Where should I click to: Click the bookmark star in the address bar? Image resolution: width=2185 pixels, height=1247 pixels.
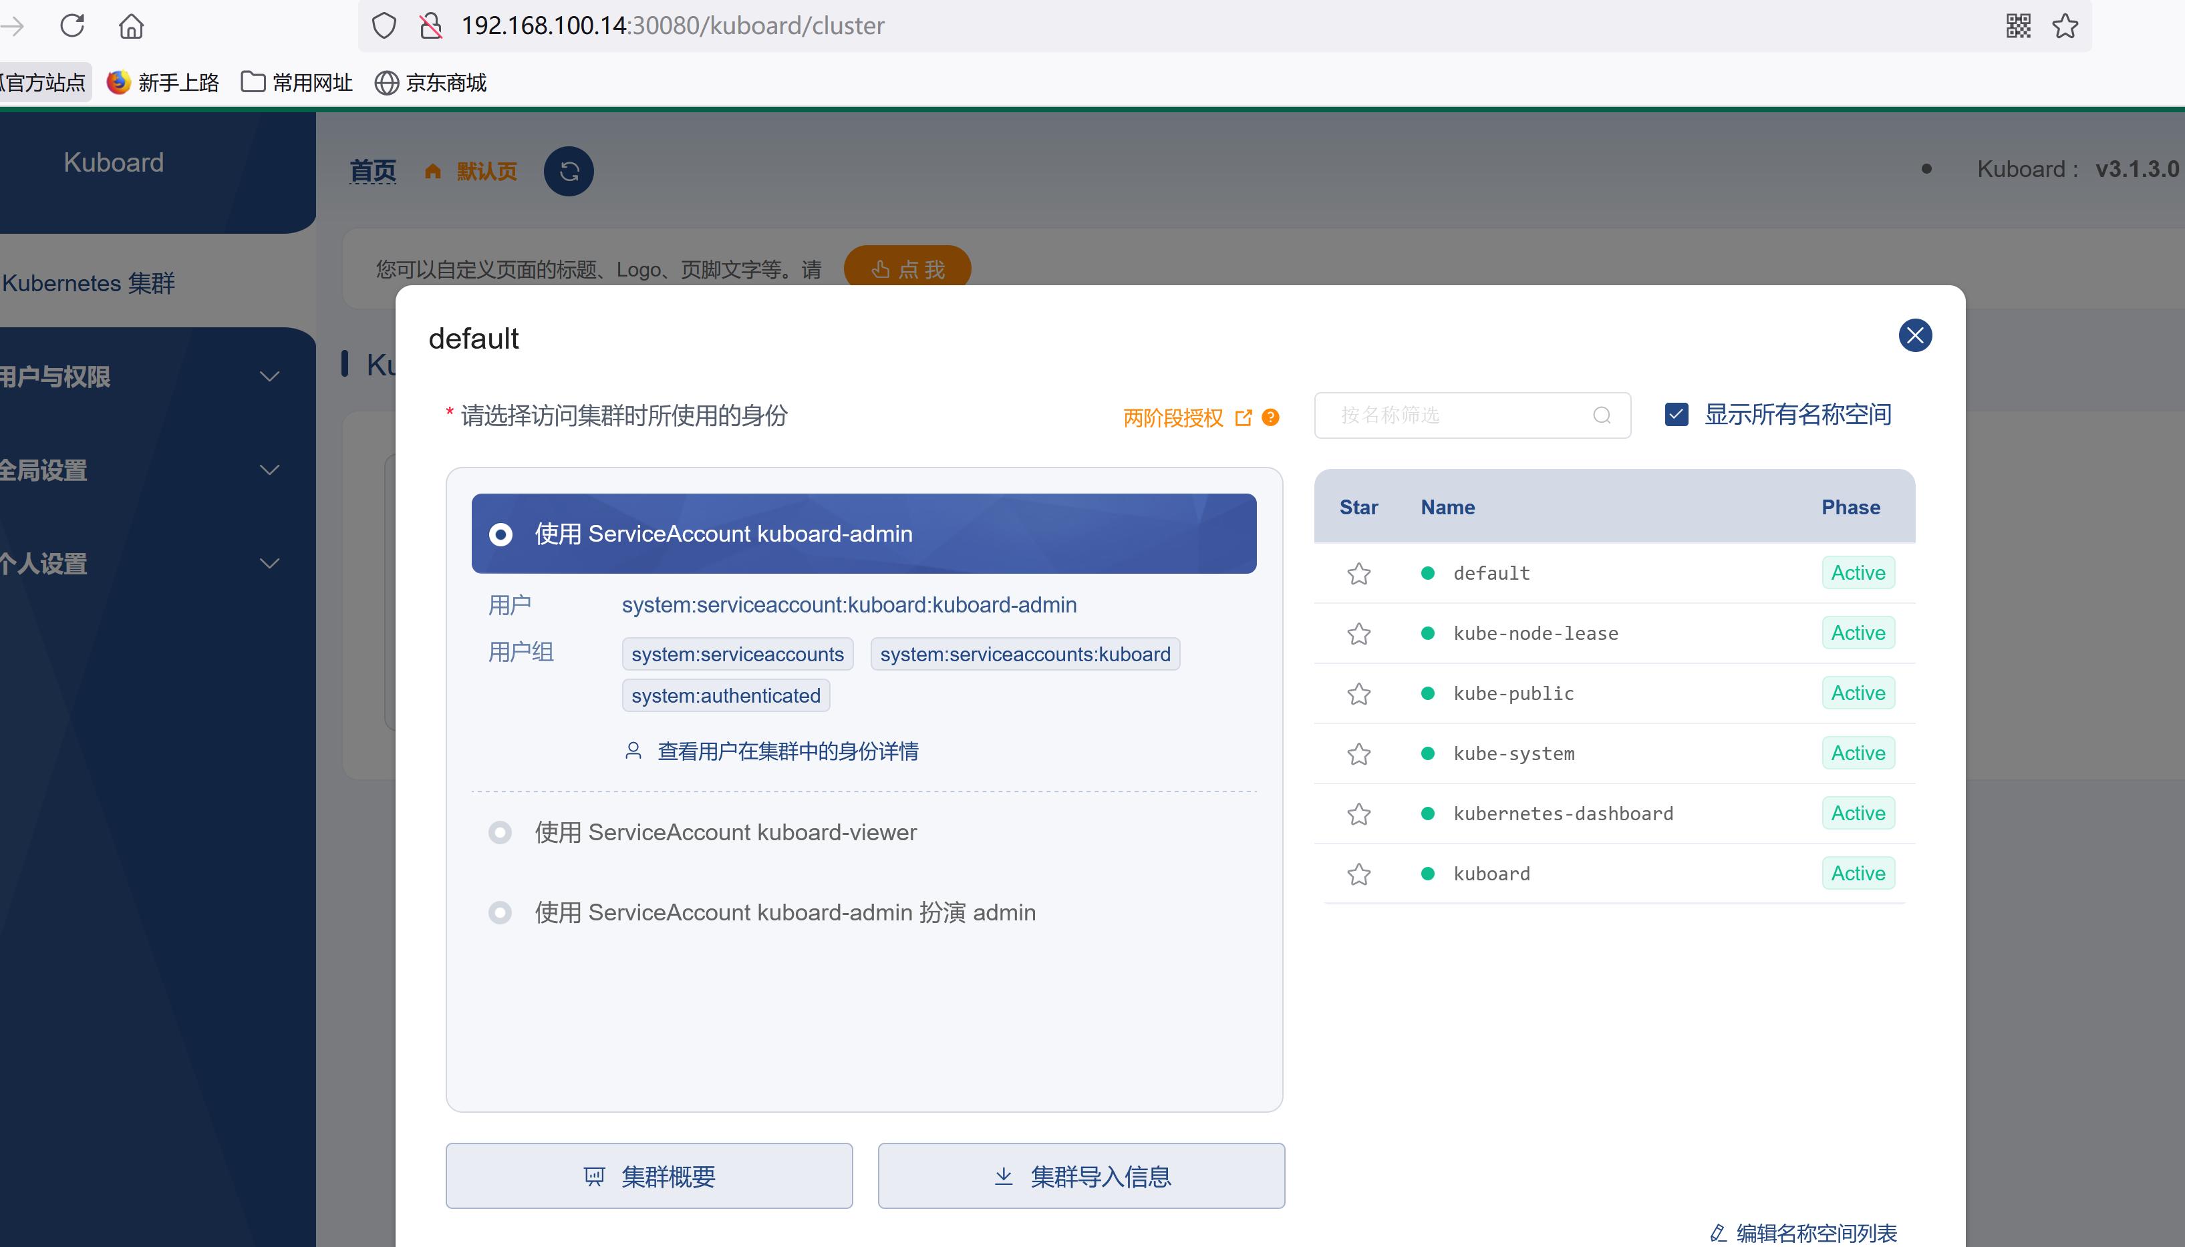[x=2067, y=27]
